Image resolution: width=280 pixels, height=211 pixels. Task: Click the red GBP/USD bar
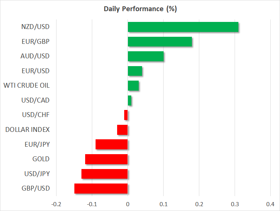tap(101, 188)
